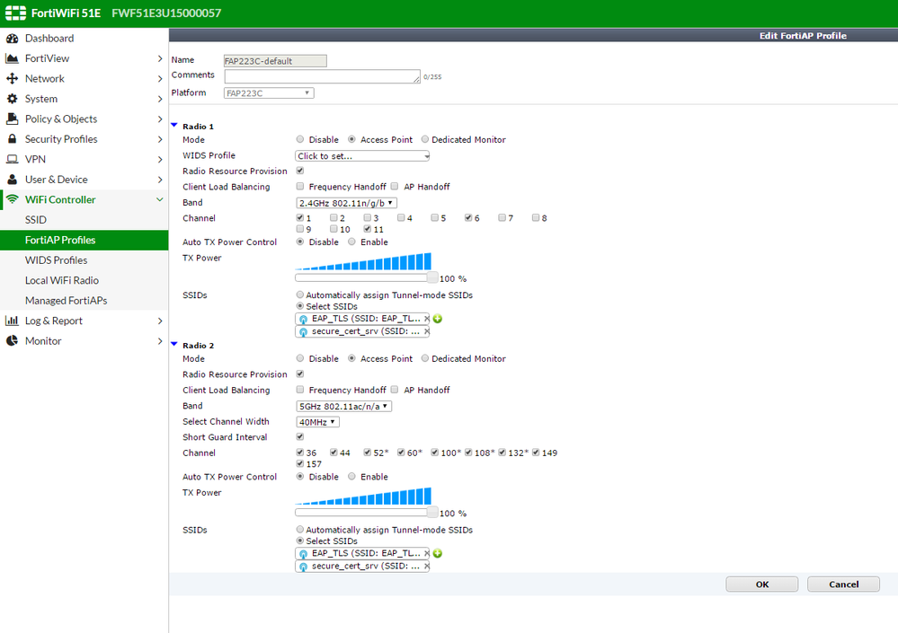Image resolution: width=898 pixels, height=633 pixels.
Task: Click the System gear icon
Action: click(x=12, y=99)
